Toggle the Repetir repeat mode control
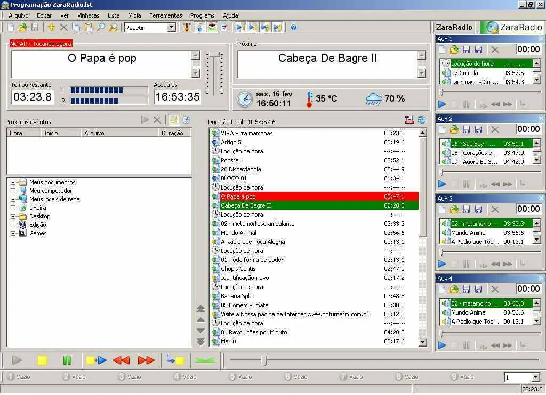The height and width of the screenshot is (395, 546). (x=149, y=27)
